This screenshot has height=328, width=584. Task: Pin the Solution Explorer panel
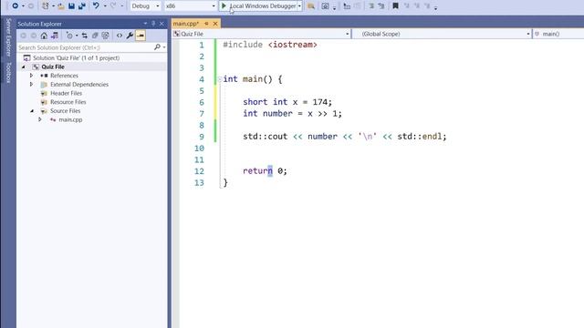(153, 24)
